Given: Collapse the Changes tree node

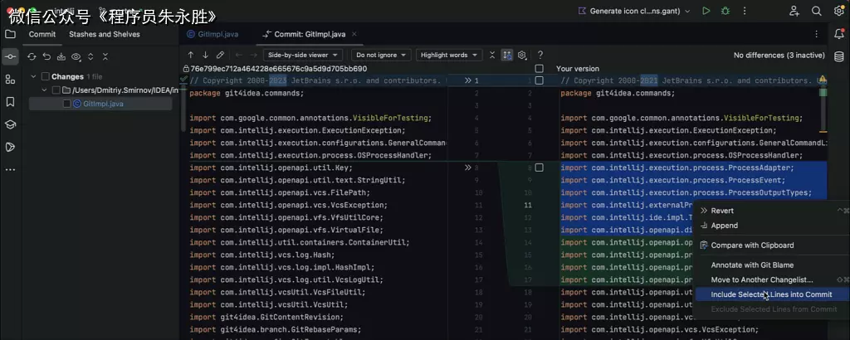Looking at the screenshot, I should (33, 76).
